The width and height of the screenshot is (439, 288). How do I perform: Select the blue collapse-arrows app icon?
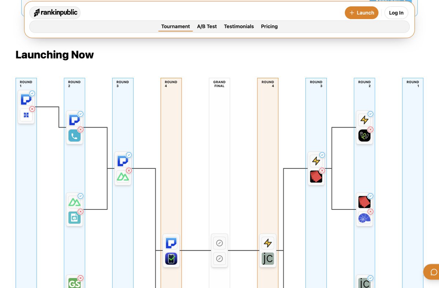pyautogui.click(x=26, y=115)
